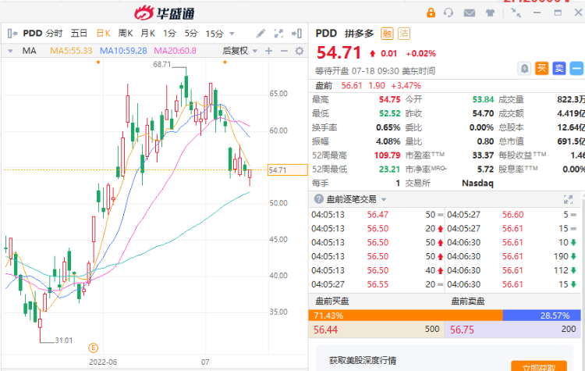Zoom in chart with plus icon
This screenshot has height=371, width=585.
268,51
